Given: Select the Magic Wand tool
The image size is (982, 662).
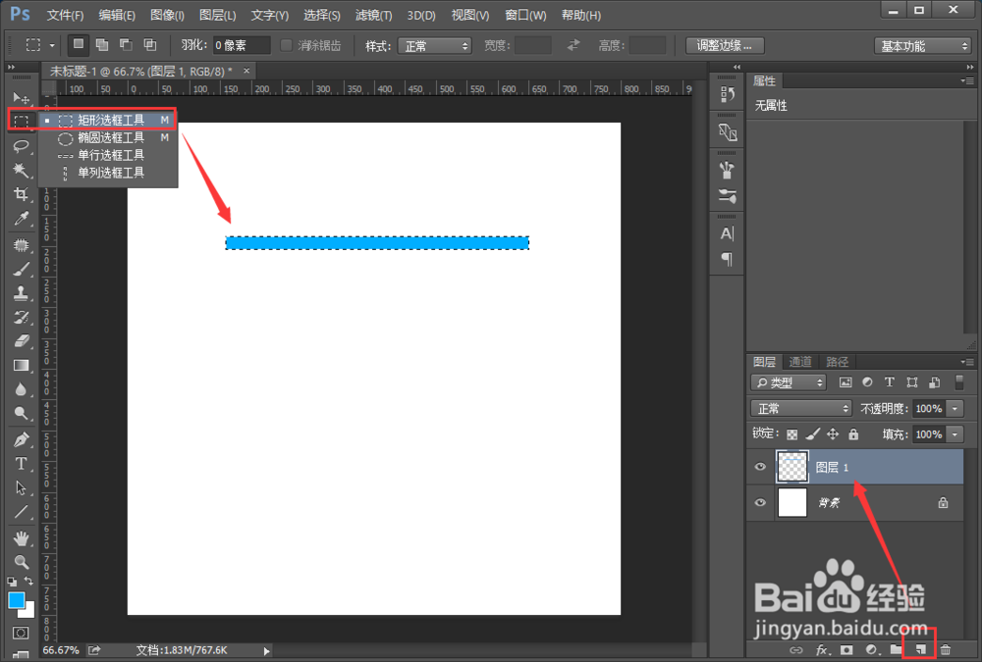Looking at the screenshot, I should pyautogui.click(x=21, y=171).
